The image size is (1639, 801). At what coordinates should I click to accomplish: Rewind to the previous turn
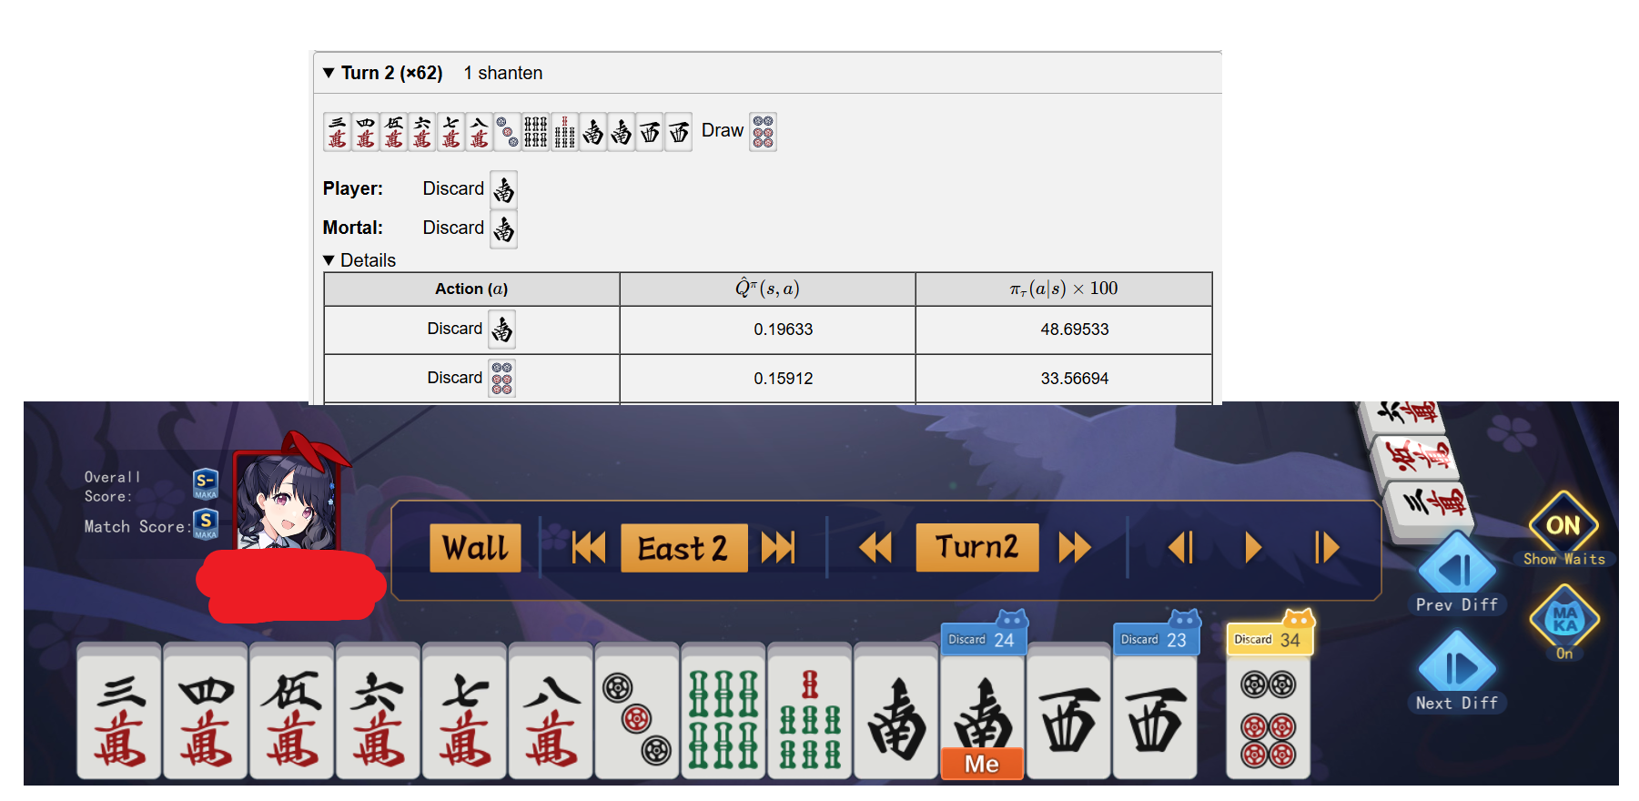click(x=875, y=548)
